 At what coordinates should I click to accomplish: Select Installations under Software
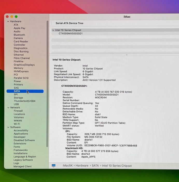point(20,153)
